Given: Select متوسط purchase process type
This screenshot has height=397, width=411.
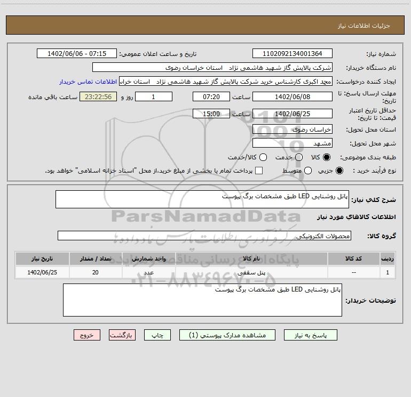Looking at the screenshot, I should pyautogui.click(x=308, y=171).
